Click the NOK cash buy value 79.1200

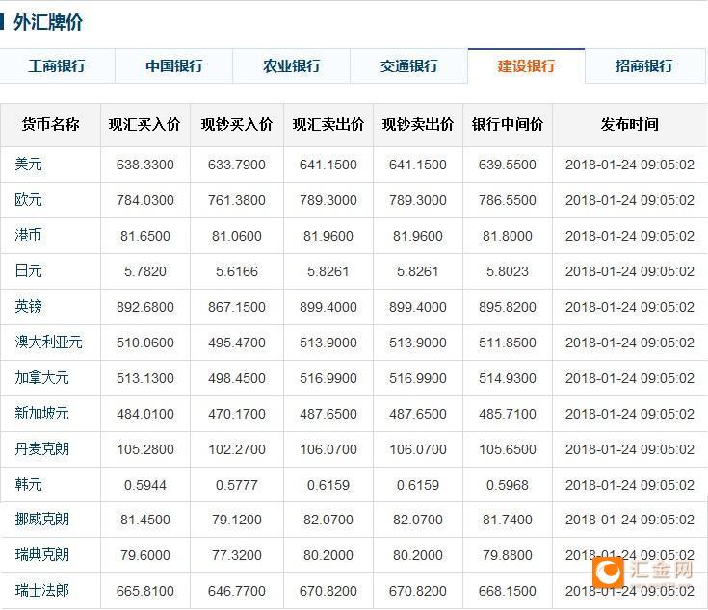point(237,520)
